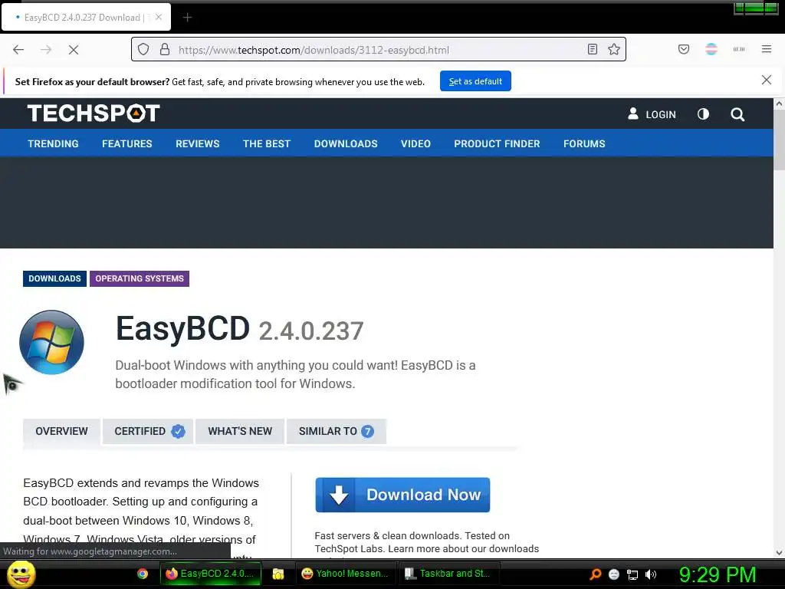
Task: Save page to Pocket icon
Action: pyautogui.click(x=683, y=49)
